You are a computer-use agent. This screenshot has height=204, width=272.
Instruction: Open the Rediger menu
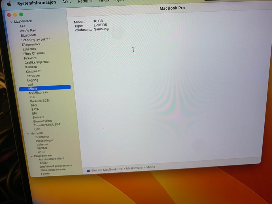pyautogui.click(x=85, y=1)
